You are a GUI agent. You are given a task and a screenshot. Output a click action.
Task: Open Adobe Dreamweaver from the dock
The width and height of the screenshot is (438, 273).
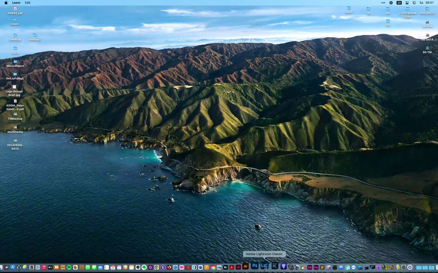316,268
